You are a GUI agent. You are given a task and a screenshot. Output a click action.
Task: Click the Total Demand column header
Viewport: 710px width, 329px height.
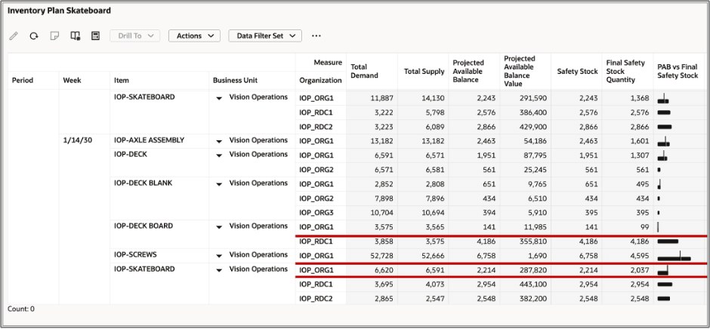point(364,71)
